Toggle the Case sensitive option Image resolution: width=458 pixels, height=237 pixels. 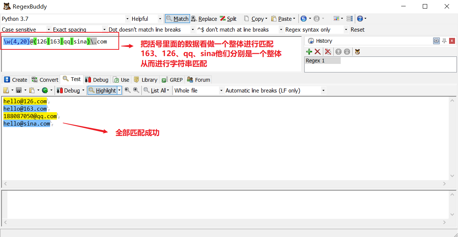[x=26, y=29]
